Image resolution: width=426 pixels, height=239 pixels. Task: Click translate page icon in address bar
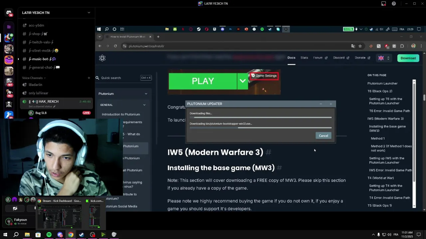point(353,46)
